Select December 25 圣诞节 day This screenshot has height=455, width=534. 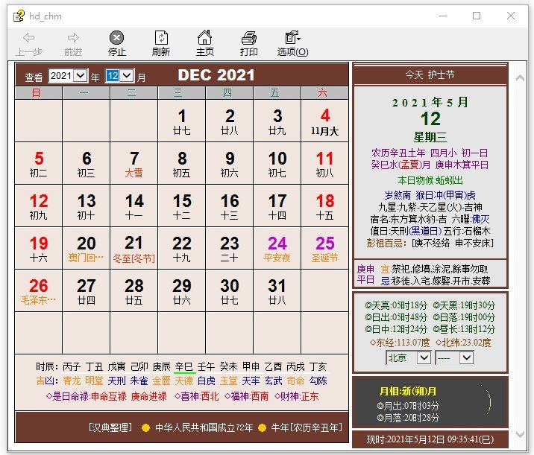click(x=325, y=248)
